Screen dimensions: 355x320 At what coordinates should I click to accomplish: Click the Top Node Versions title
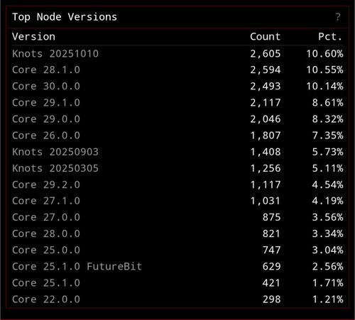coord(65,17)
